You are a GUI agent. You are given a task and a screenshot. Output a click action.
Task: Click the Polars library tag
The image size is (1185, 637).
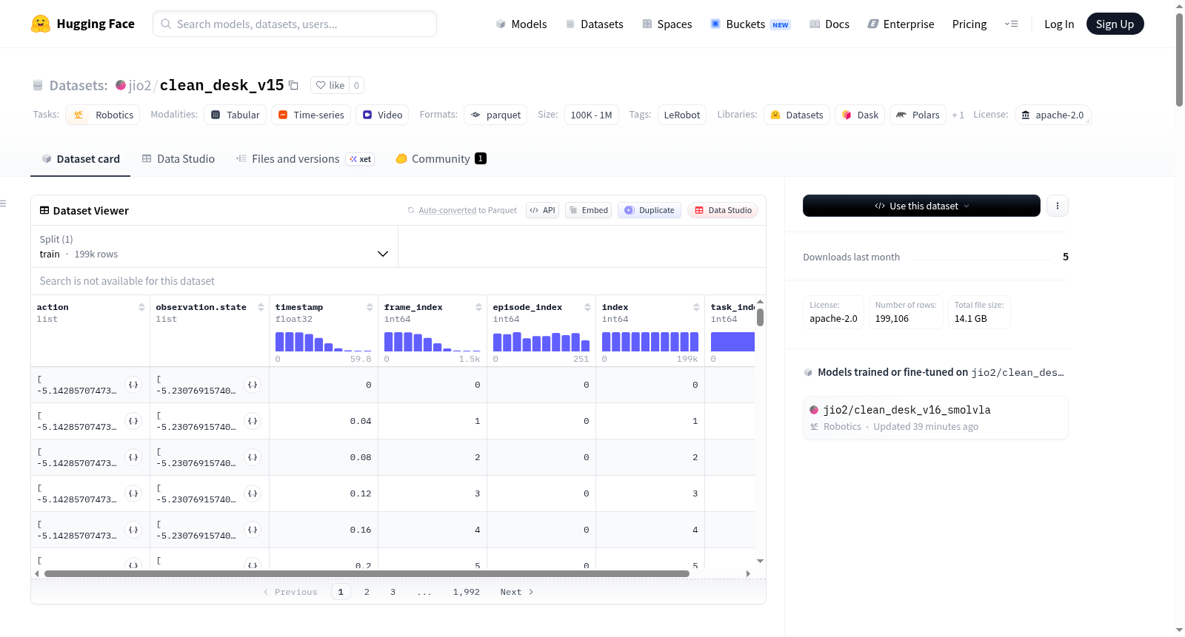[918, 115]
